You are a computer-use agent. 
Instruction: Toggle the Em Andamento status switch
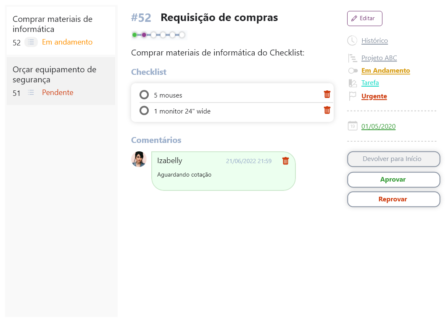(x=353, y=71)
